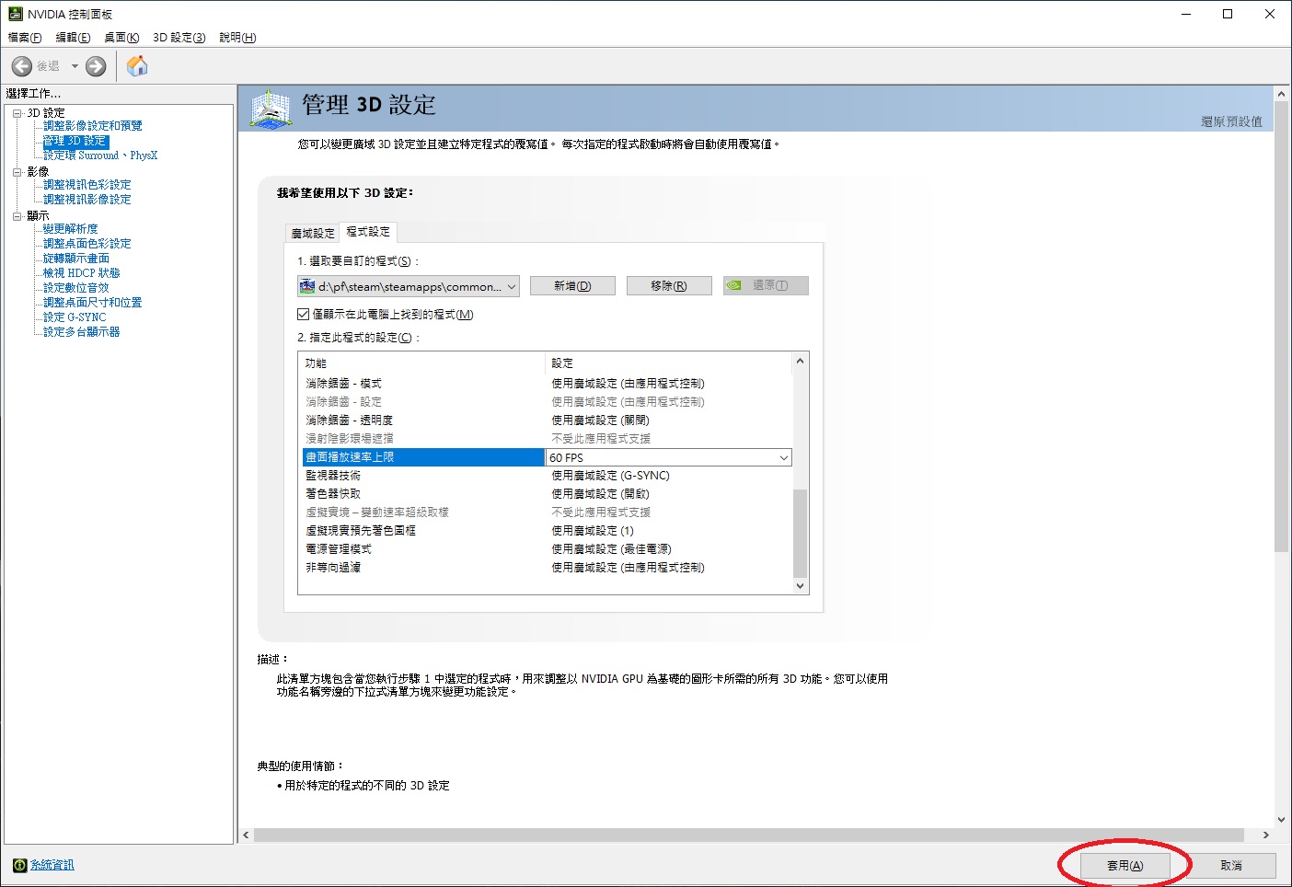Screen dimensions: 1292x887
Task: Click main page vertical scroll up arrow
Action: 1281,94
